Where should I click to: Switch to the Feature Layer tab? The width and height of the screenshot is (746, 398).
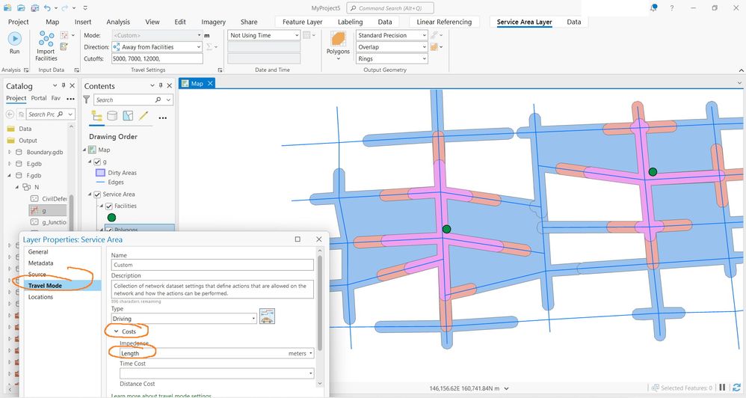click(302, 22)
